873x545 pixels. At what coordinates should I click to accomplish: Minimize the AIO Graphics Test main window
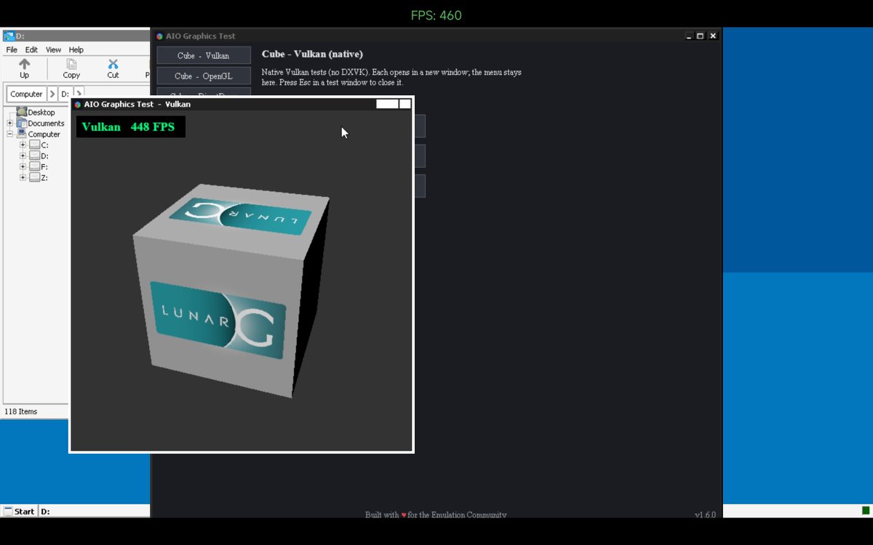(x=688, y=36)
